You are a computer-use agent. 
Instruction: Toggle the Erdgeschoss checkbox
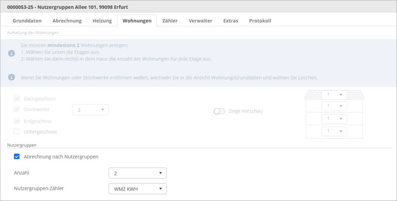[x=17, y=121]
